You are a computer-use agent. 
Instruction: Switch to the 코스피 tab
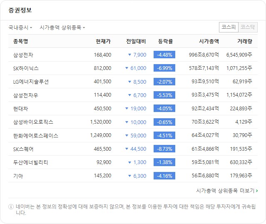[229, 27]
